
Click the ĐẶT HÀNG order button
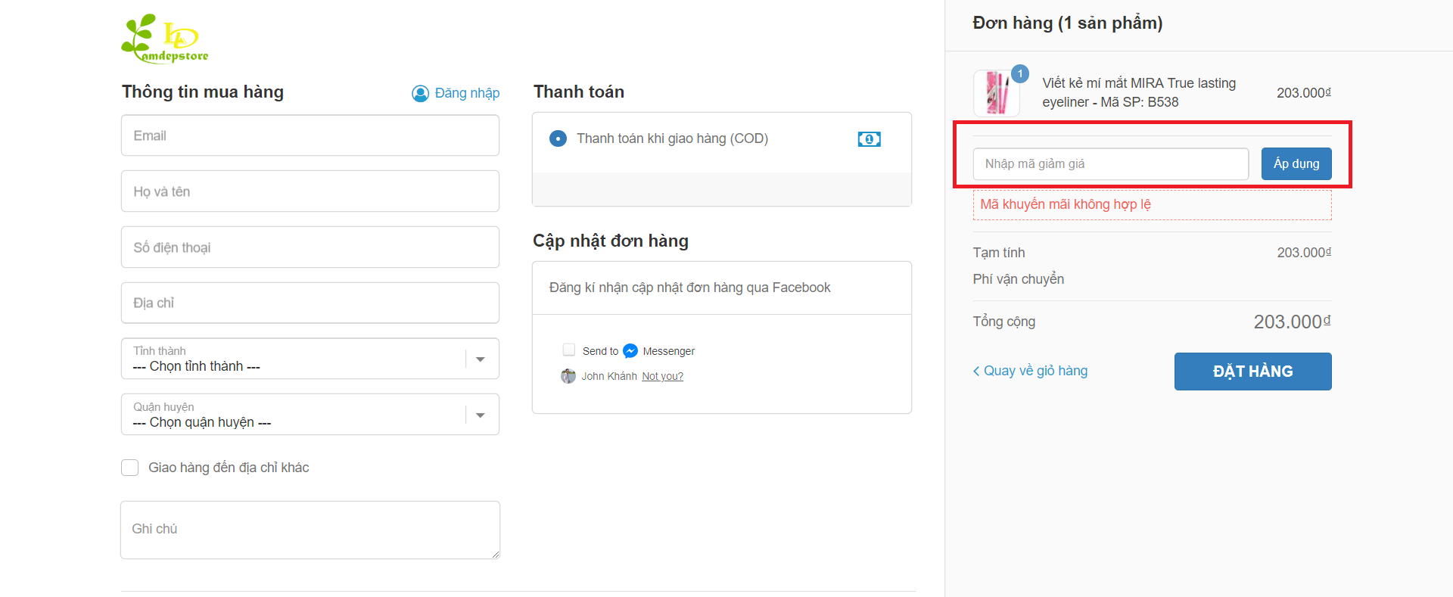coord(1252,372)
